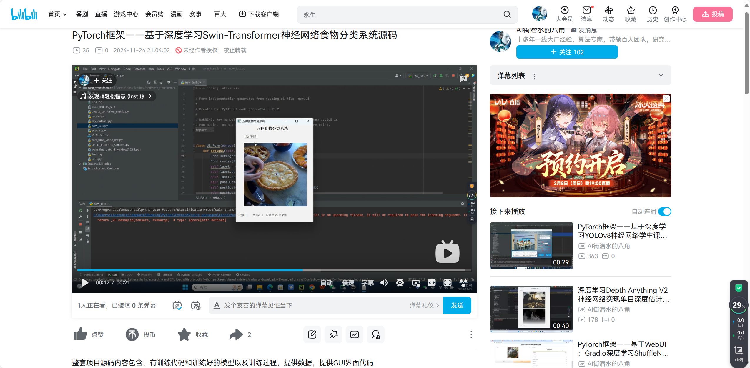Open the YOLOv8 video thumbnail under 接下来播放
The width and height of the screenshot is (750, 368).
(x=531, y=245)
